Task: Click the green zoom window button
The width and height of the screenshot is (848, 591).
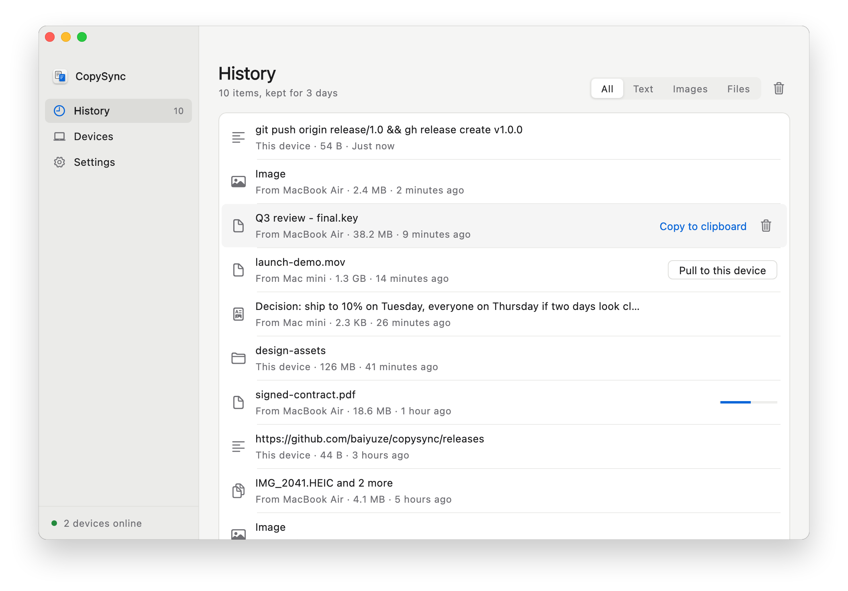Action: tap(82, 37)
